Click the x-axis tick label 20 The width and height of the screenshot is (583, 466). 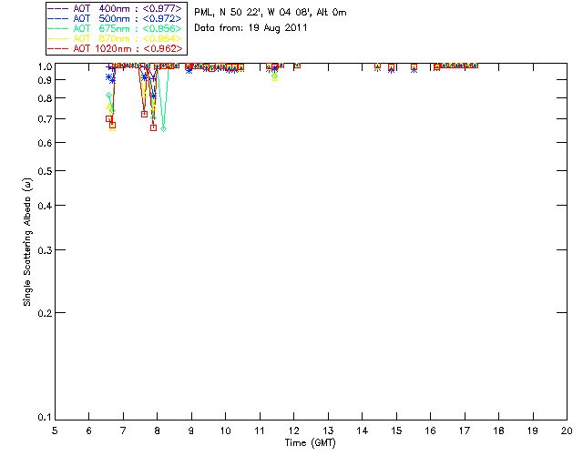(567, 431)
